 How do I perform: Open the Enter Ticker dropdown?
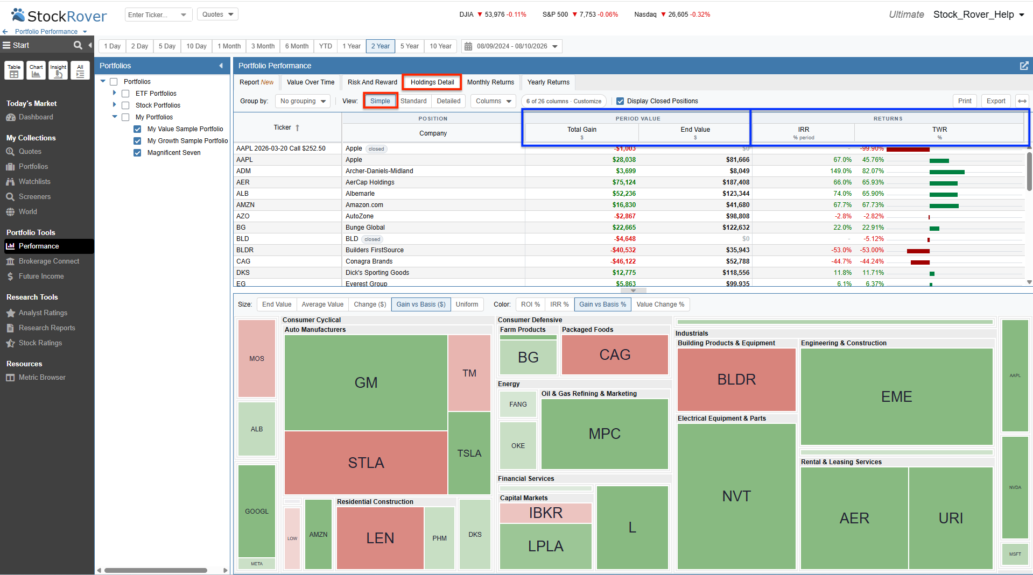tap(184, 15)
